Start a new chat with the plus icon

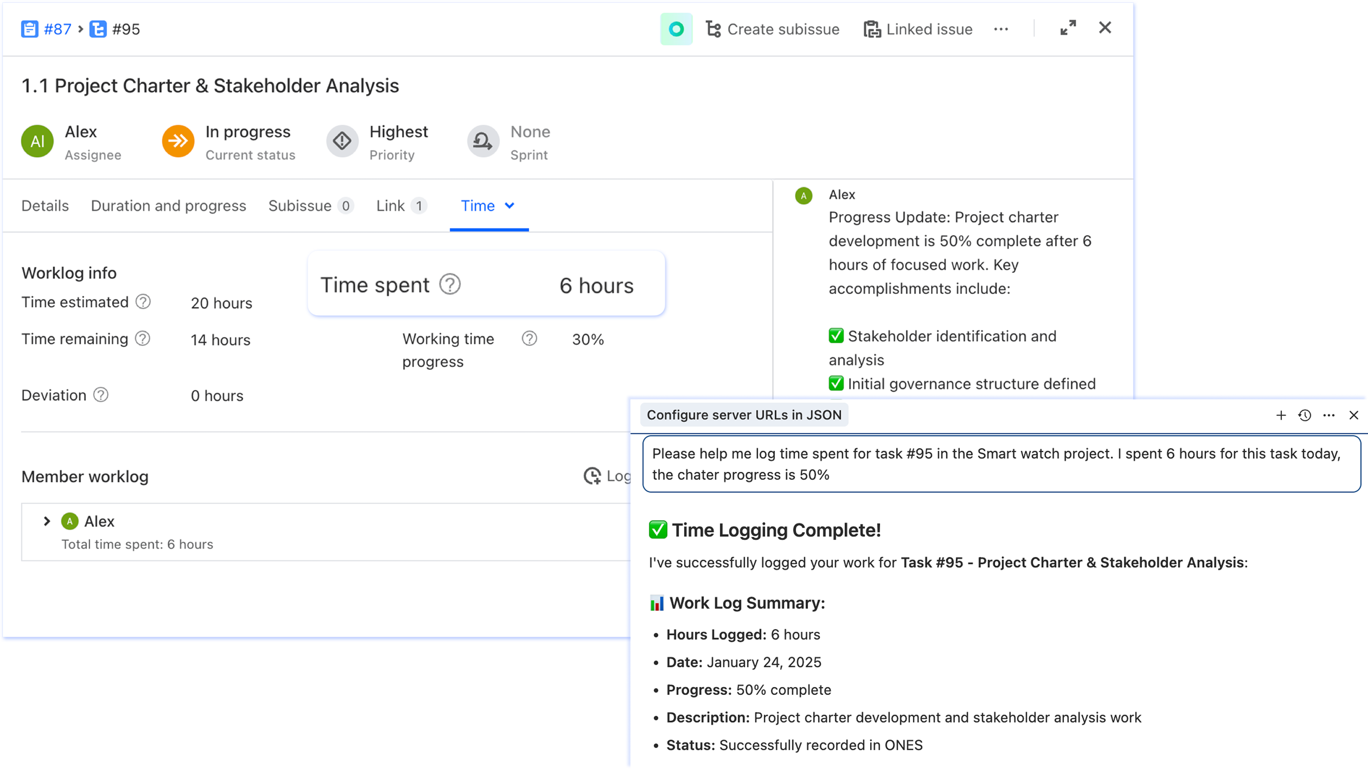click(x=1281, y=415)
